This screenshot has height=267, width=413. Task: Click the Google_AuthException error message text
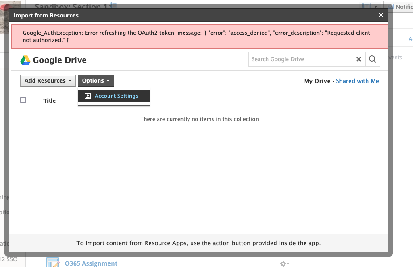(196, 36)
